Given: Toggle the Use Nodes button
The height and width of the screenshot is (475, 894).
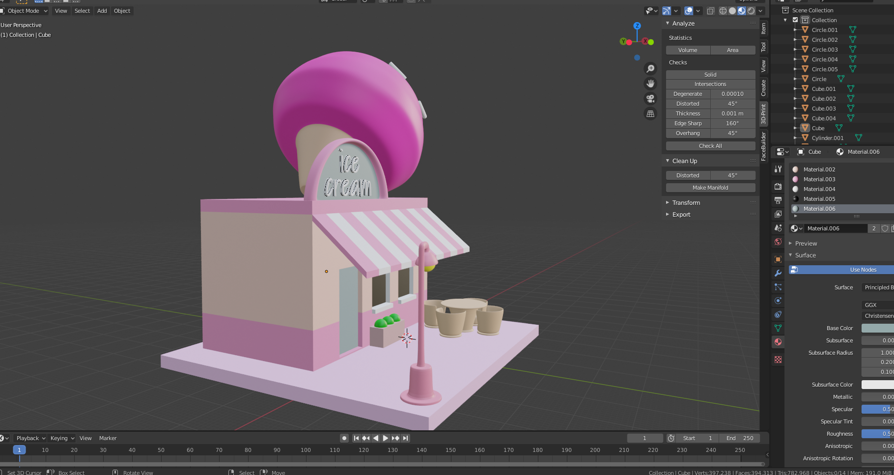Looking at the screenshot, I should click(x=841, y=270).
